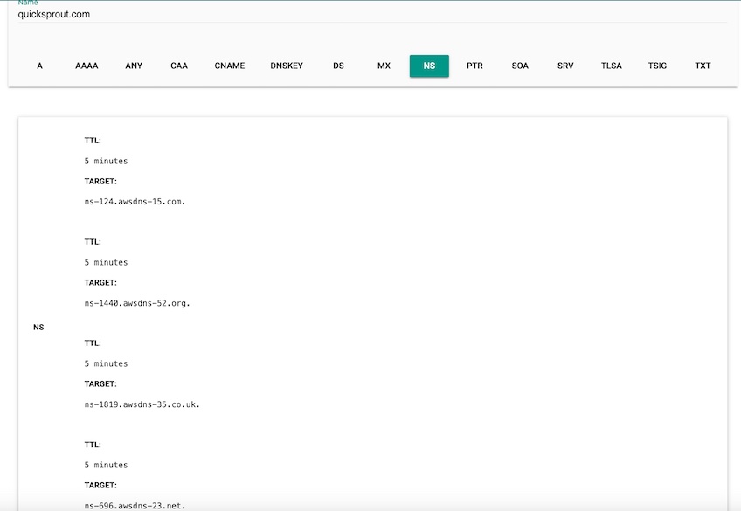The width and height of the screenshot is (741, 511).
Task: Select the DNSKEY record type
Action: [x=287, y=66]
